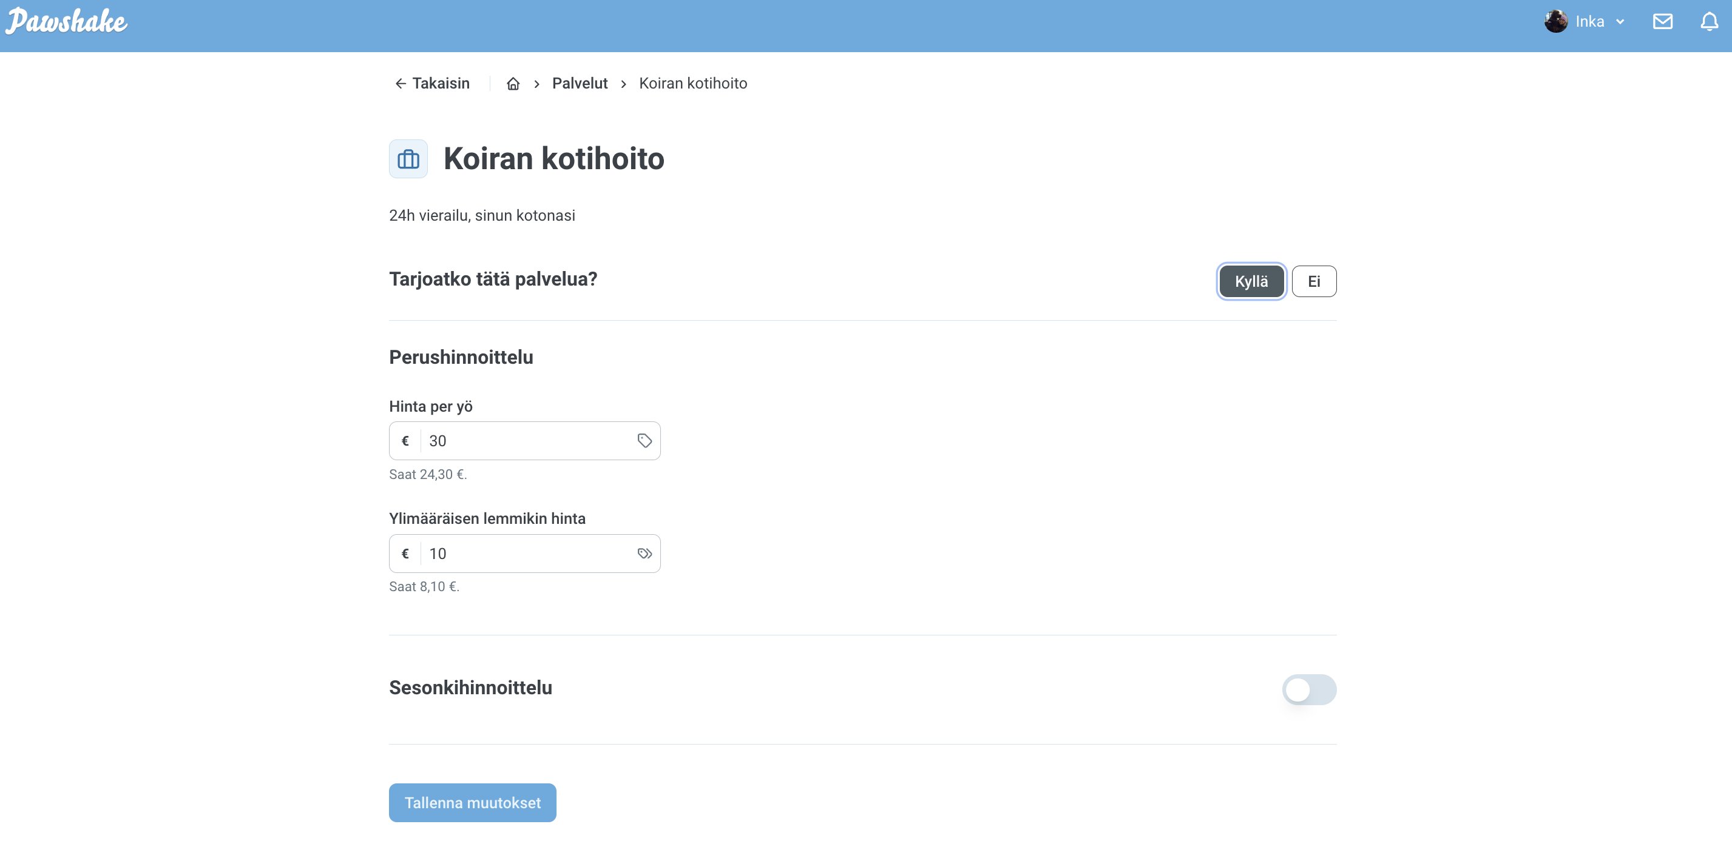The image size is (1732, 844).
Task: Click the double tag icon in extra pet price
Action: point(644,554)
